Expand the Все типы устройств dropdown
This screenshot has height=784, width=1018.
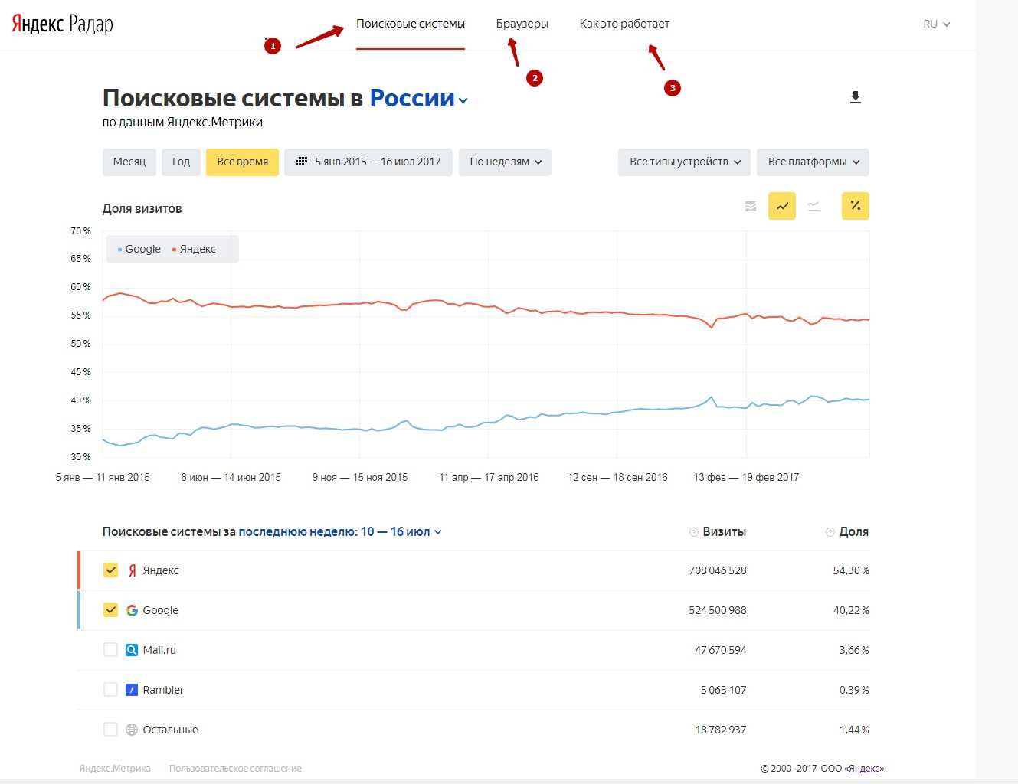684,162
